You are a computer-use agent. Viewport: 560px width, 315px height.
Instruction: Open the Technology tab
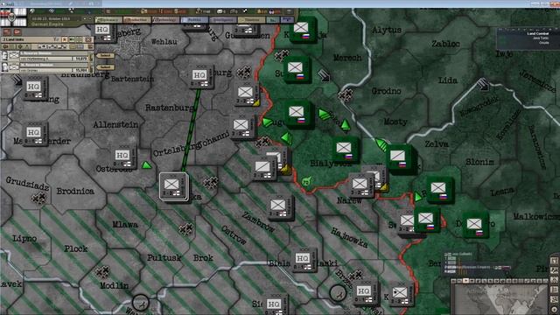165,20
